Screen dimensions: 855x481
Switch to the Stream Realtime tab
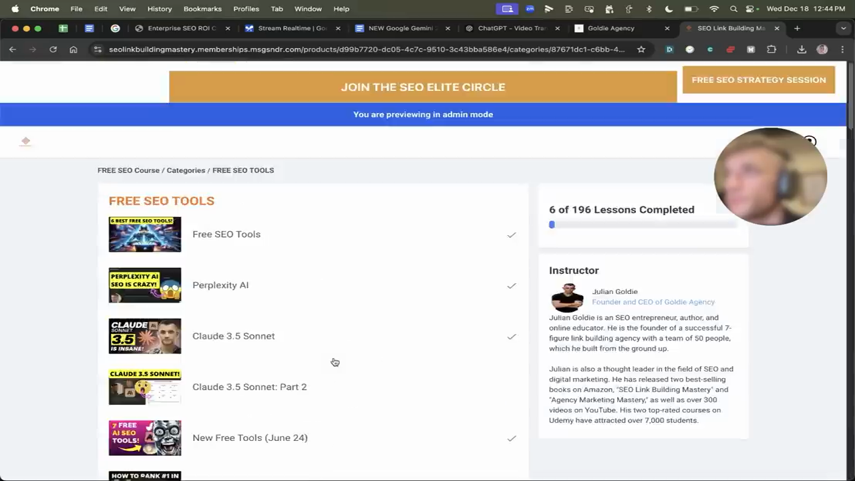293,28
